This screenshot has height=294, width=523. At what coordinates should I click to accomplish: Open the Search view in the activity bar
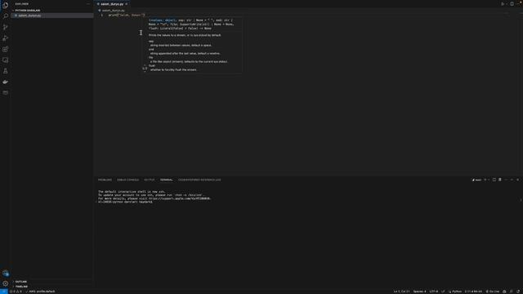6,16
